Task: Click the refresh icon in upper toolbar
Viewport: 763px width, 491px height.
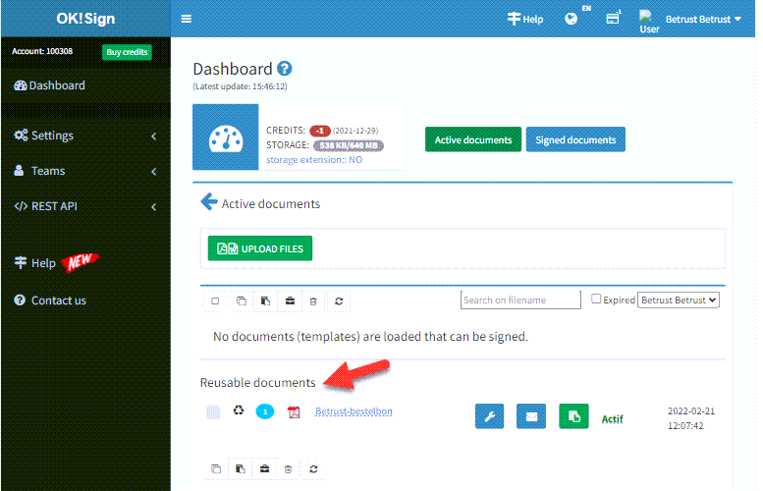Action: click(x=339, y=301)
